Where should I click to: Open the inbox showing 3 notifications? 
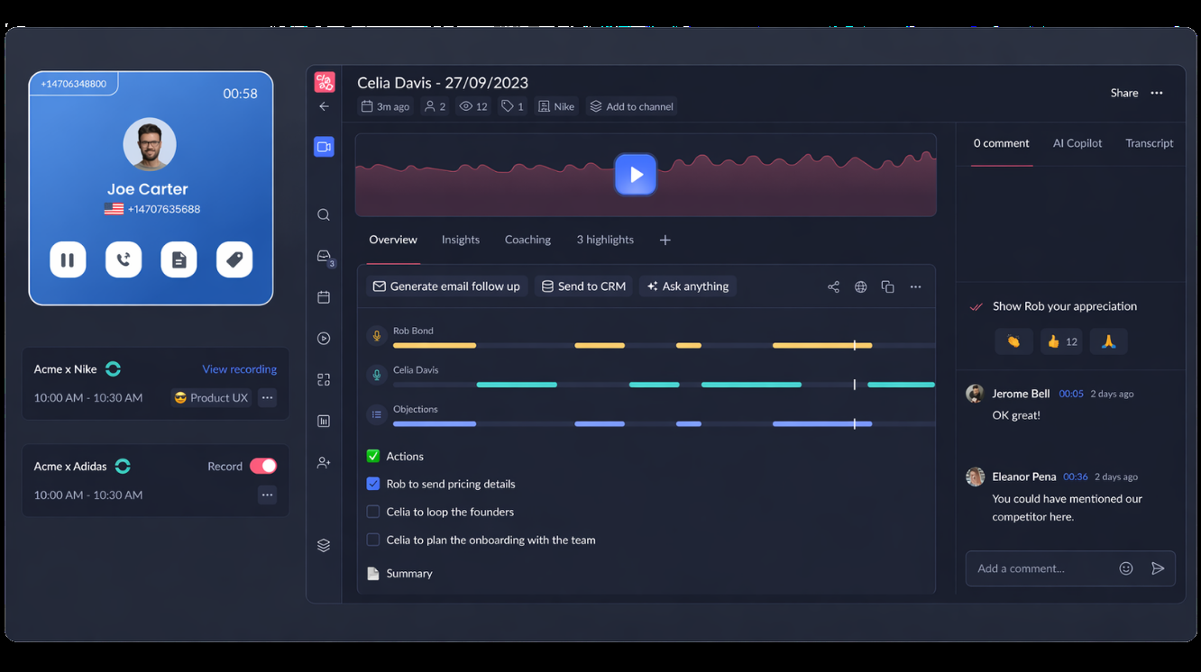[x=322, y=255]
